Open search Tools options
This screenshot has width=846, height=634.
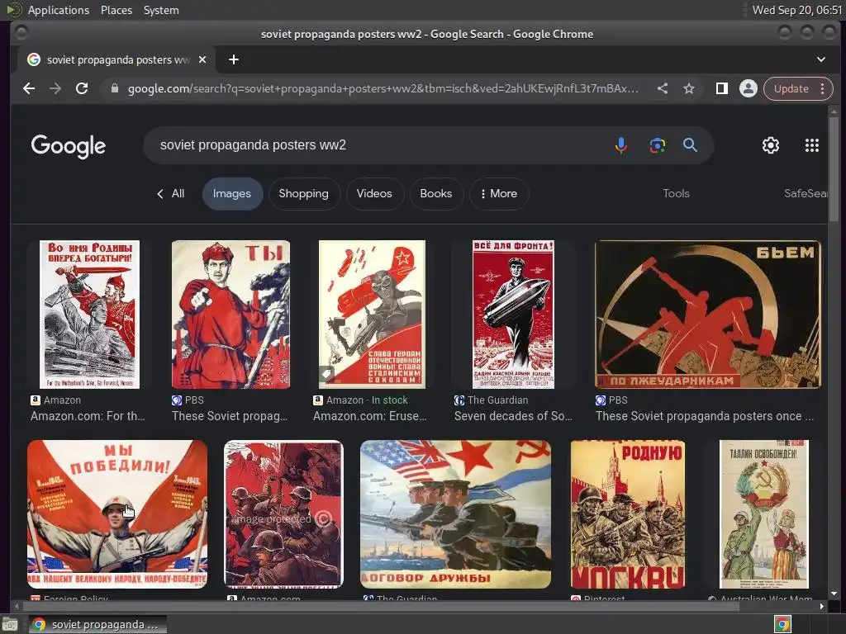[676, 193]
